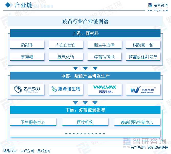Click the 疫苗玻璃瓶 box

click(x=104, y=57)
